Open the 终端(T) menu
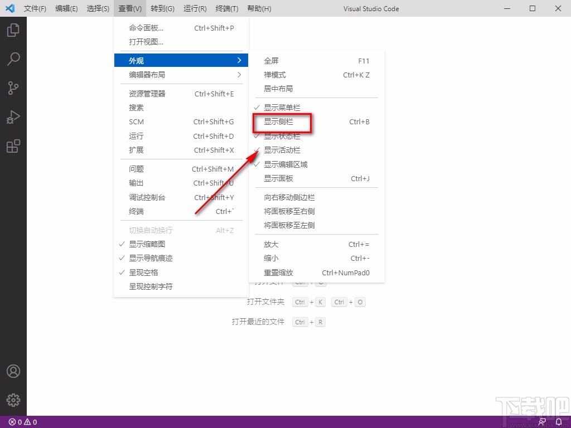The width and height of the screenshot is (571, 428). (227, 8)
